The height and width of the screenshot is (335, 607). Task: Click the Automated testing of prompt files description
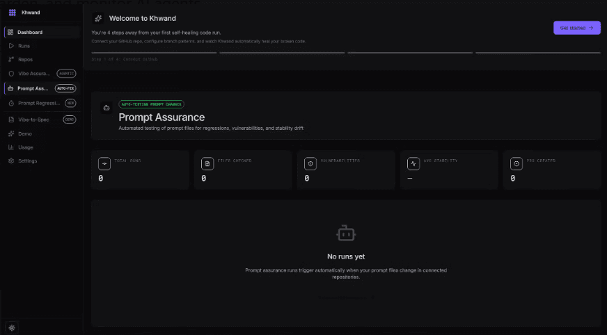pos(211,128)
